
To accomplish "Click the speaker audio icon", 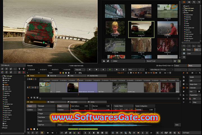I will coord(192,73).
